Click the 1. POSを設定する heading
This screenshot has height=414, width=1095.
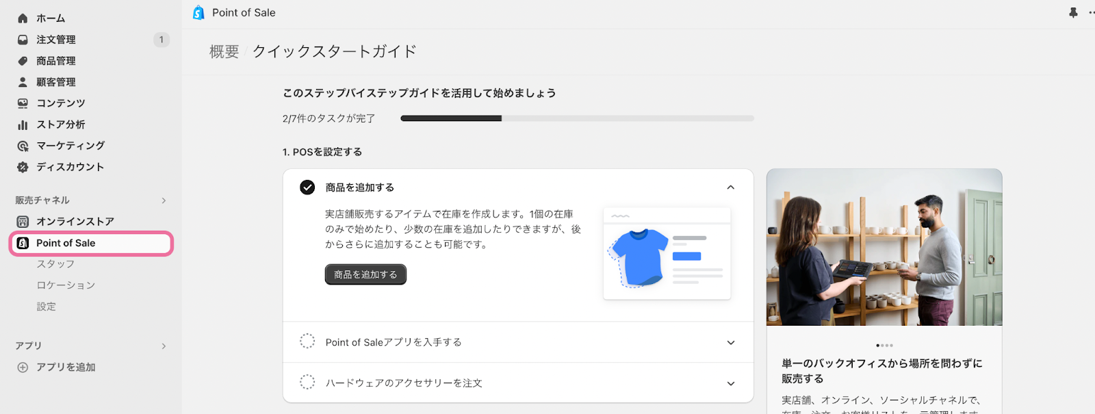322,152
